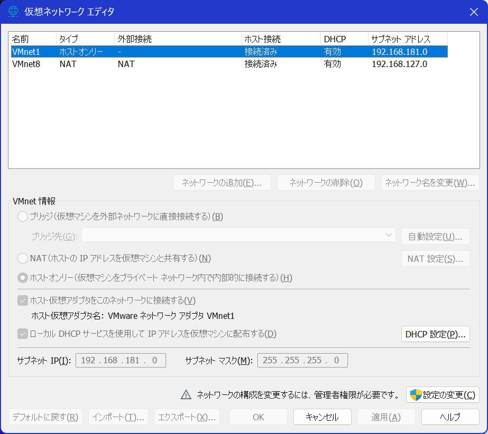The image size is (488, 434).
Task: Click the サブネット マスク input field
Action: click(x=302, y=361)
